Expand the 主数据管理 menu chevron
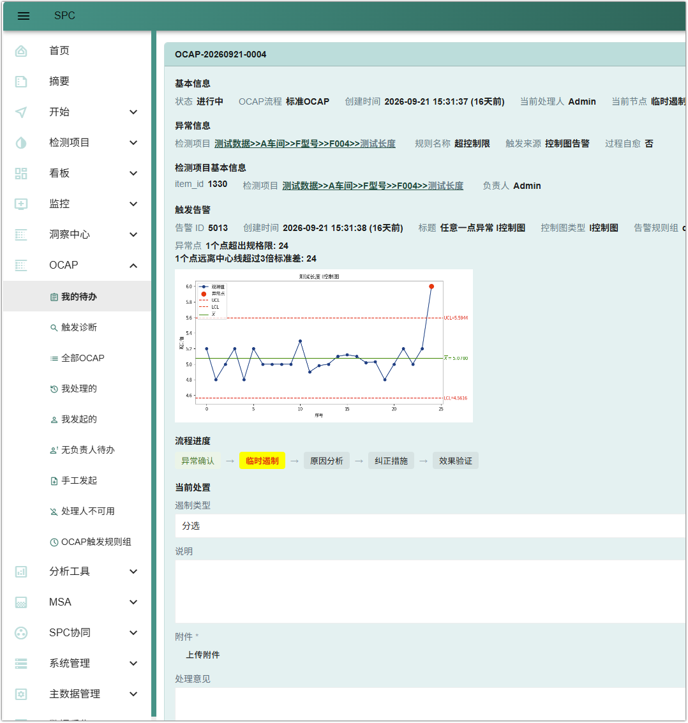 point(133,694)
